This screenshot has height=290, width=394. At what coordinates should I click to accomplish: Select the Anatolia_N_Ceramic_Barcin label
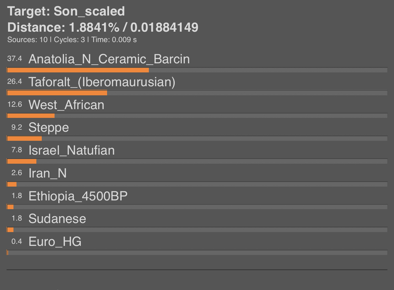tap(109, 59)
